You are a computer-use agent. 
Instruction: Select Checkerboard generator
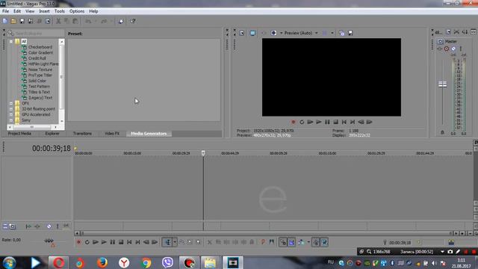click(40, 47)
